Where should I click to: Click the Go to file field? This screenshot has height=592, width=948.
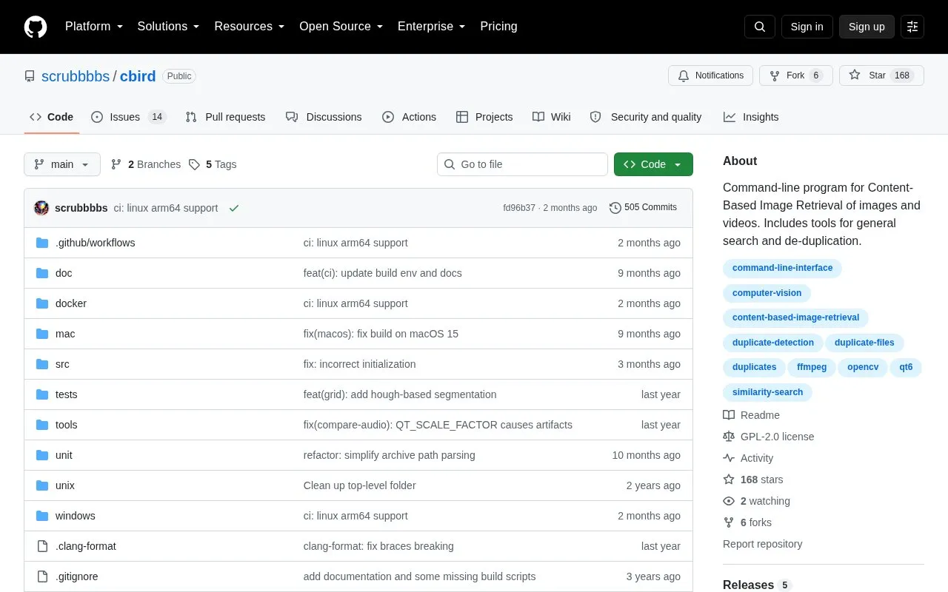pos(522,164)
